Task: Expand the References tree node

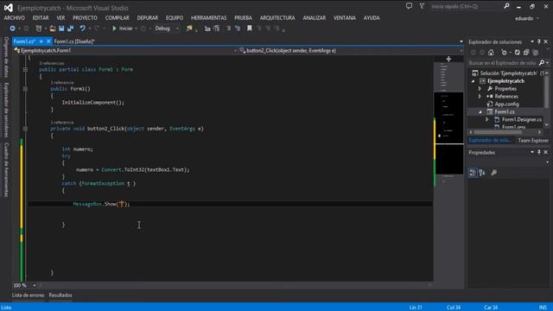Action: coord(480,96)
